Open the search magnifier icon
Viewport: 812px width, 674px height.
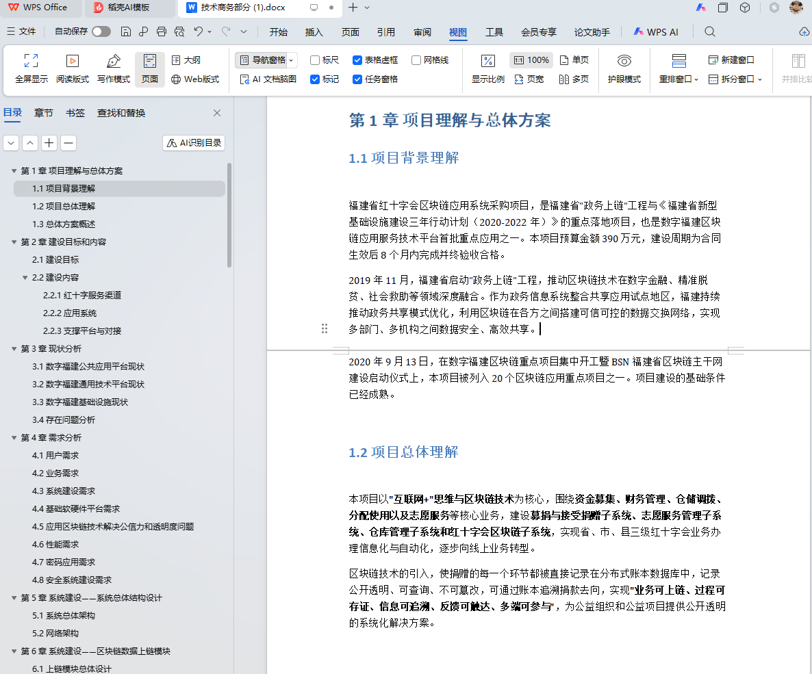click(709, 31)
